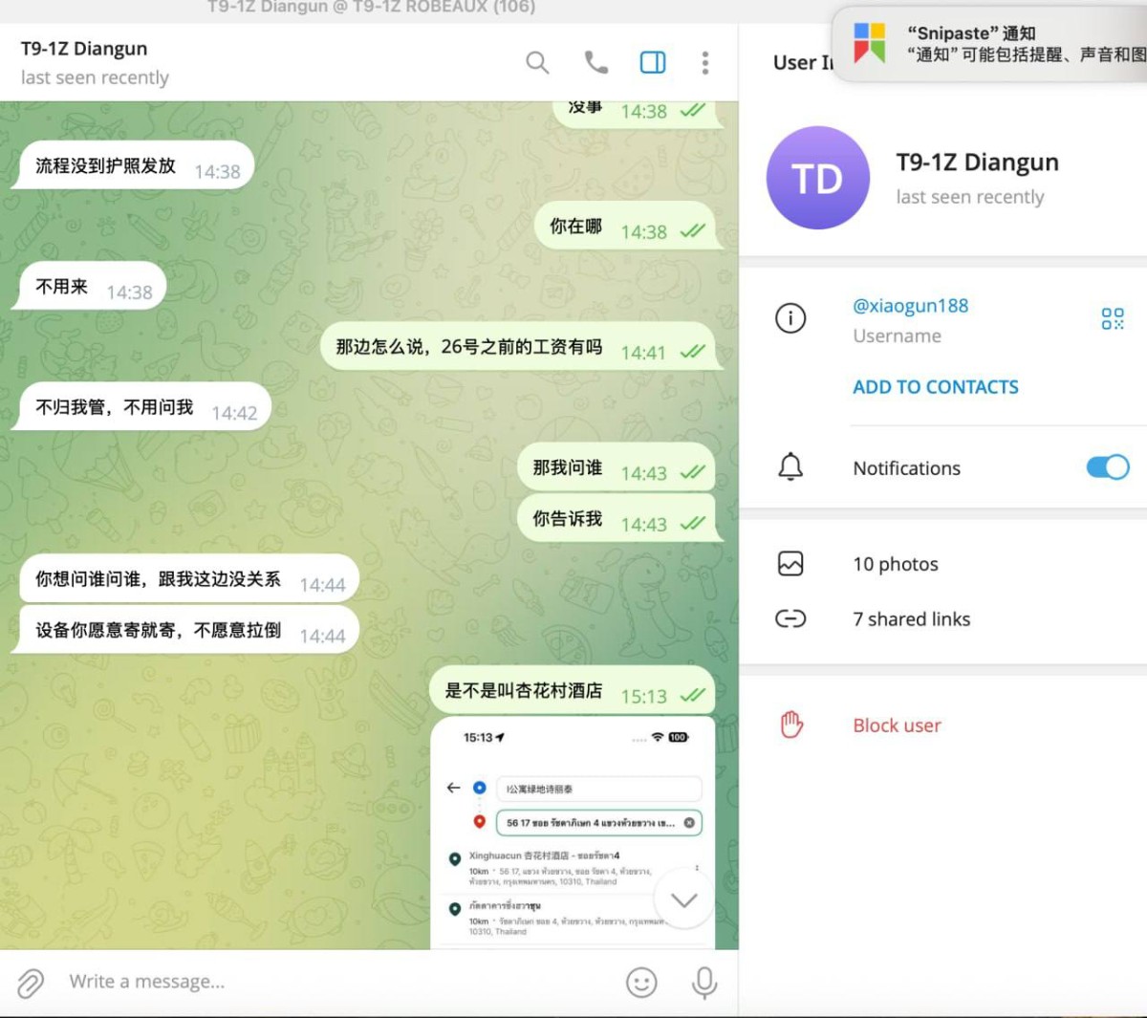Viewport: 1147px width, 1018px height.
Task: Select message '不用来'
Action: click(89, 286)
